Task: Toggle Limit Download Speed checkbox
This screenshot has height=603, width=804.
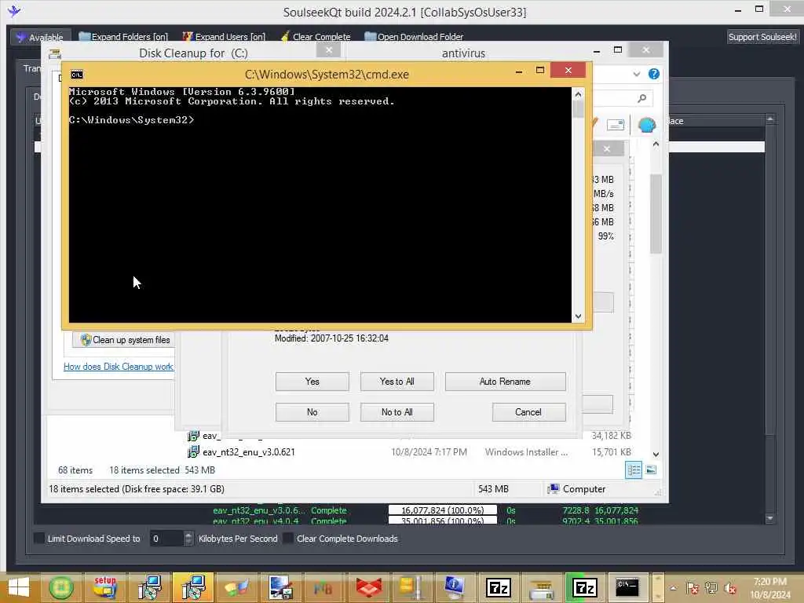Action: 39,538
